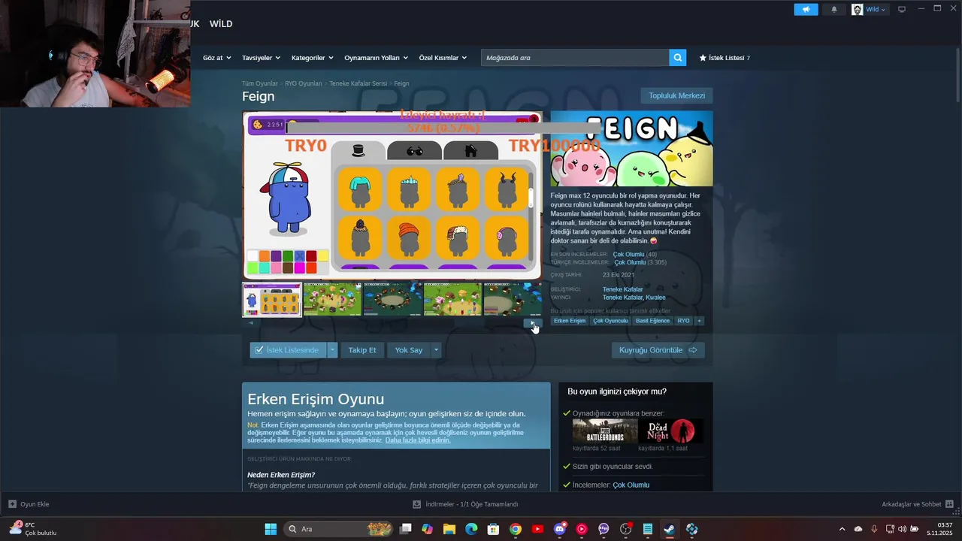Click the Teneke Kafalar Serisi breadcrumb
The width and height of the screenshot is (962, 541).
[x=358, y=83]
